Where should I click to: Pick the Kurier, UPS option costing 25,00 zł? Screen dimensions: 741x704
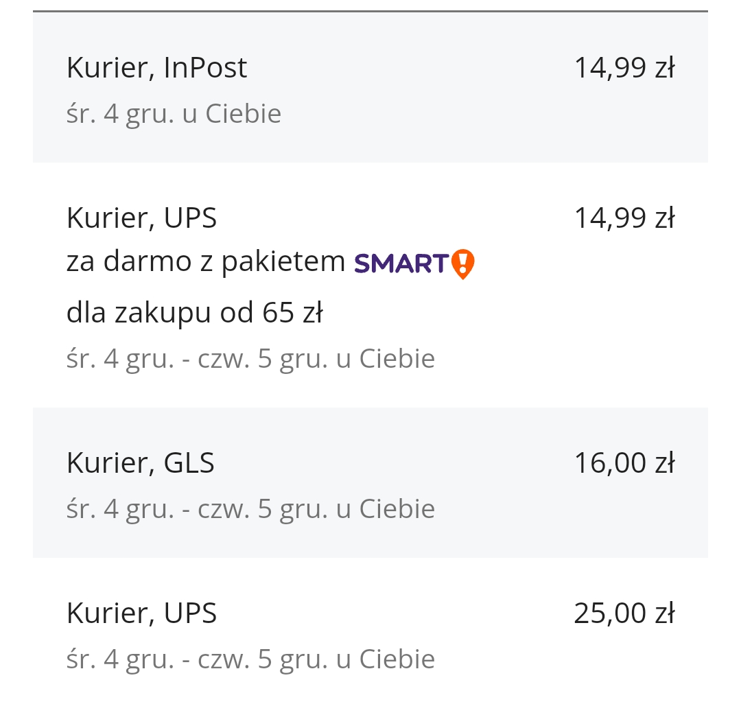(x=141, y=613)
